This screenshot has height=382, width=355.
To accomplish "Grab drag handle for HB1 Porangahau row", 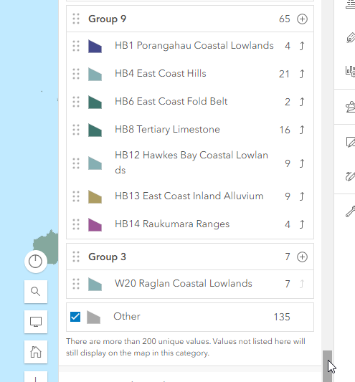I will coord(76,46).
